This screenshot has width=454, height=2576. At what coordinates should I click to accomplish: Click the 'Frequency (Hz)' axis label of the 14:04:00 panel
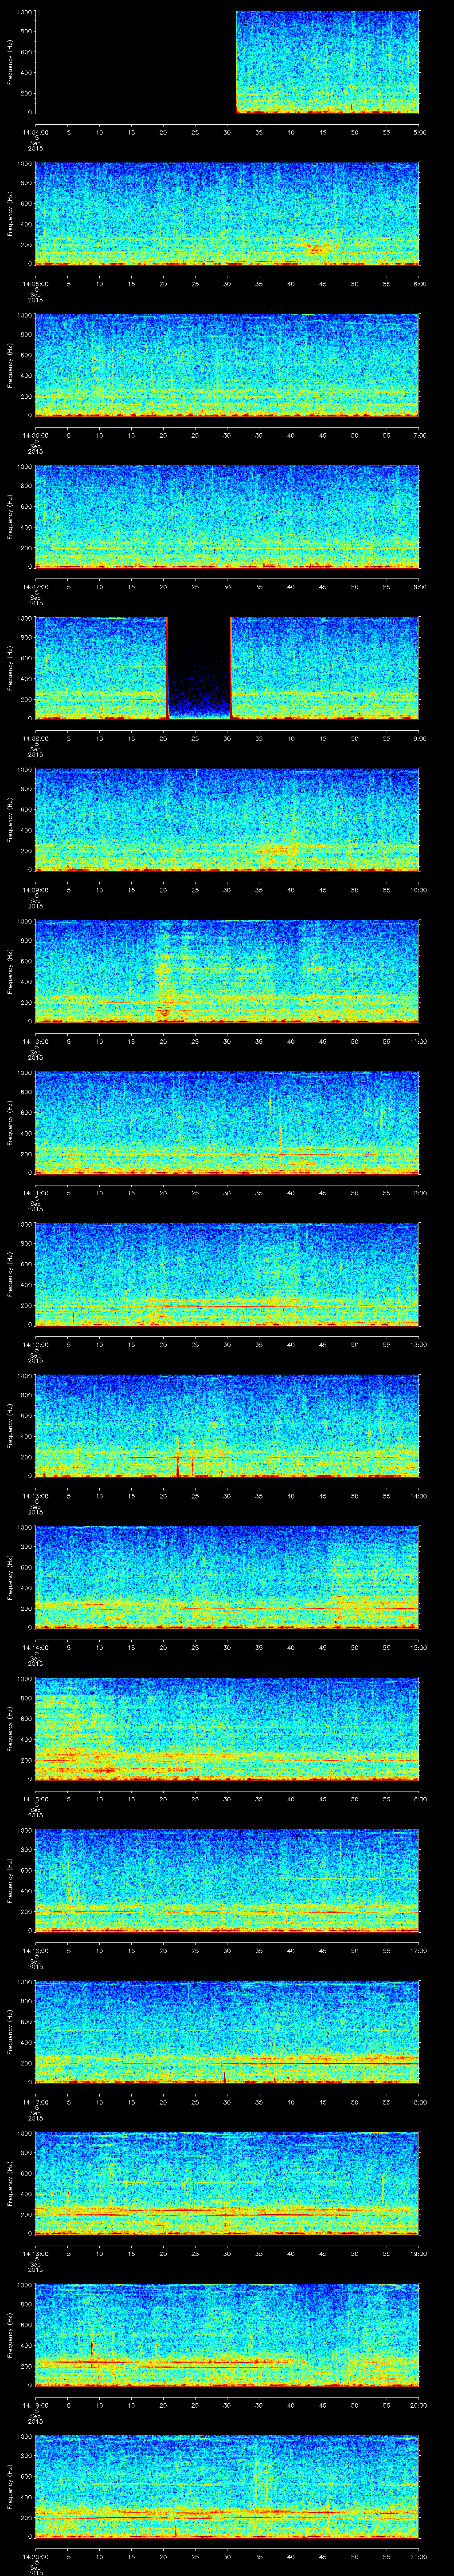(10, 62)
